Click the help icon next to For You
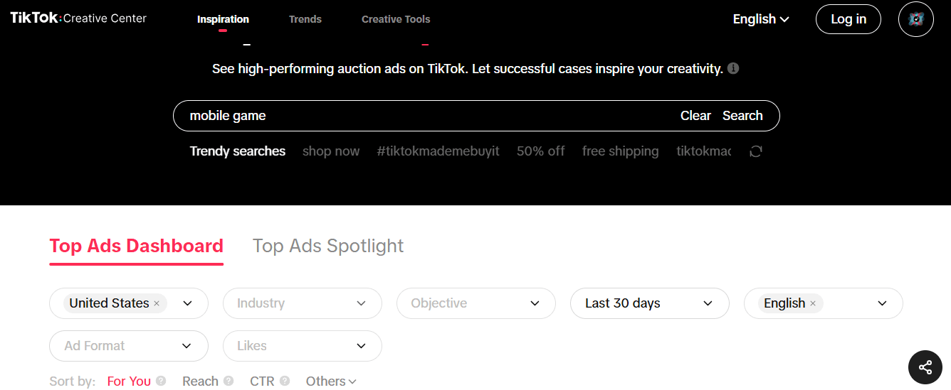The height and width of the screenshot is (390, 951). [161, 381]
